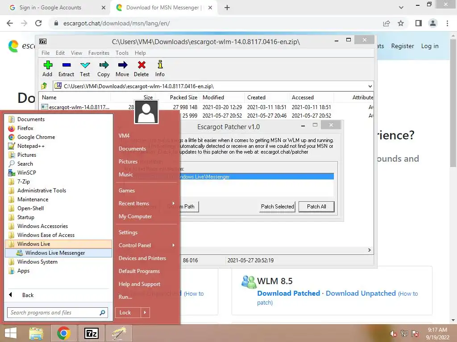Click the Move icon in 7-Zip
This screenshot has width=457, height=342.
[x=122, y=65]
